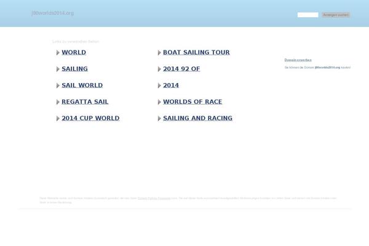Click the arrow icon beside the standalone 2014 link
The height and width of the screenshot is (246, 369).
click(x=159, y=85)
